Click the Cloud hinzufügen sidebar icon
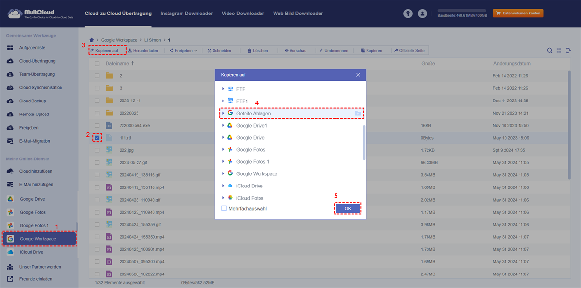Screen dimensions: 581x288 click(x=10, y=171)
